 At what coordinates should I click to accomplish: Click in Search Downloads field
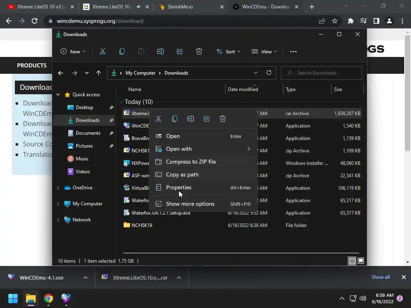[x=321, y=73]
